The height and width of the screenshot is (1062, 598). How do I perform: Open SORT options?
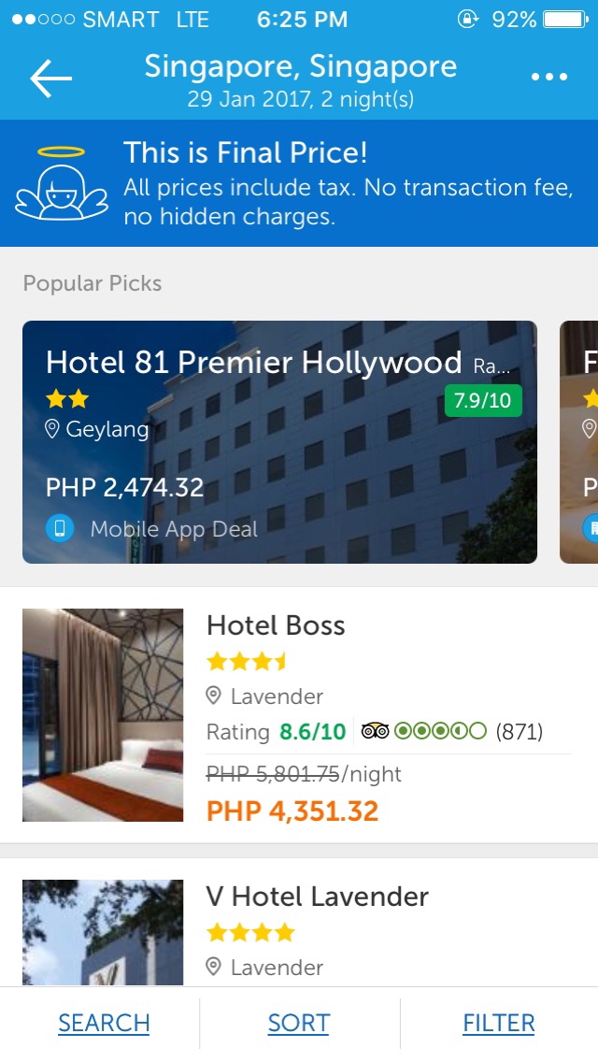click(299, 1023)
